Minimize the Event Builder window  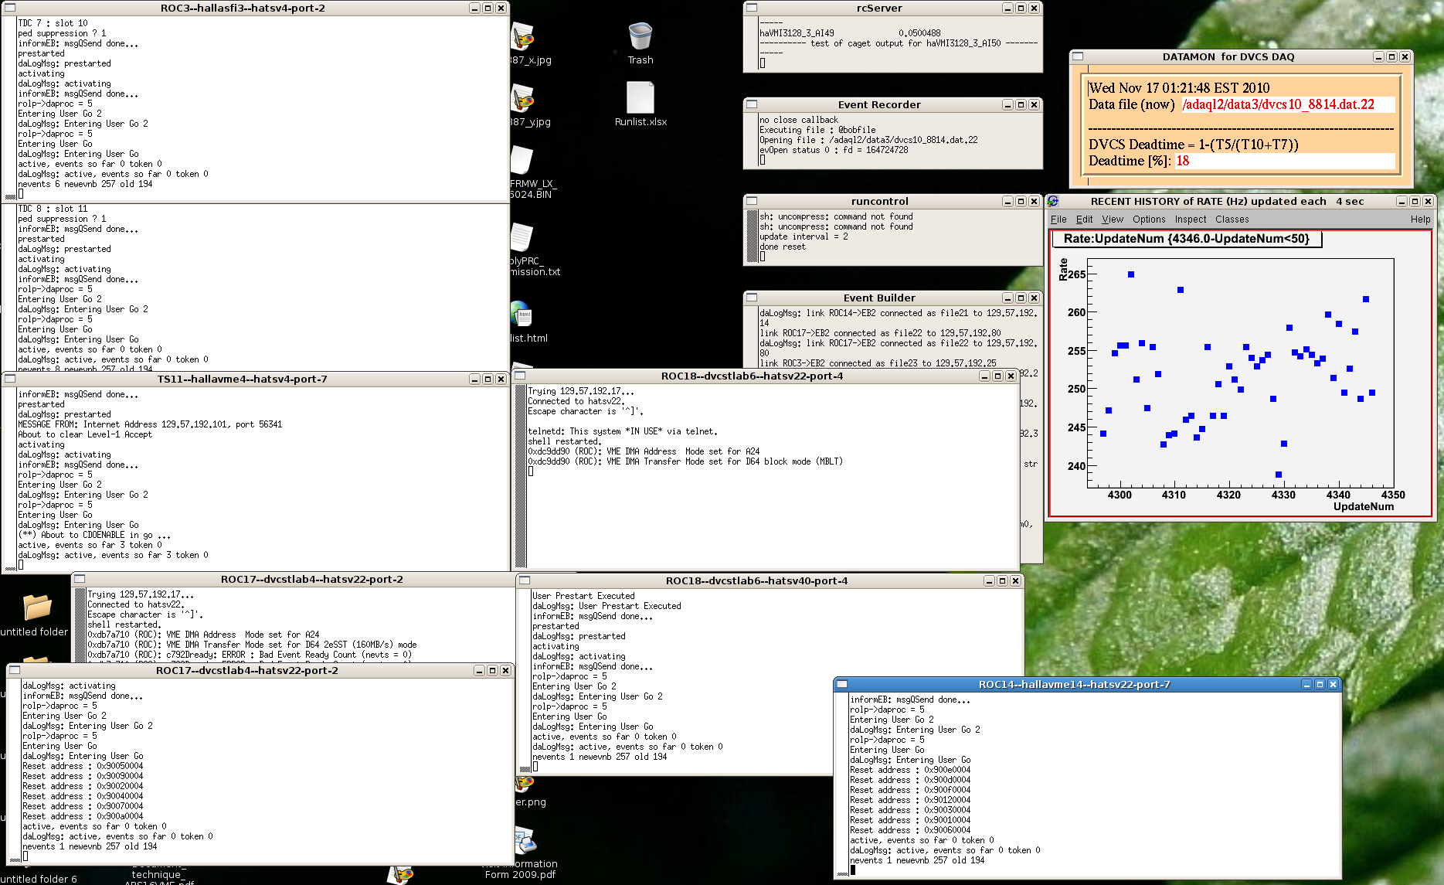[1007, 298]
